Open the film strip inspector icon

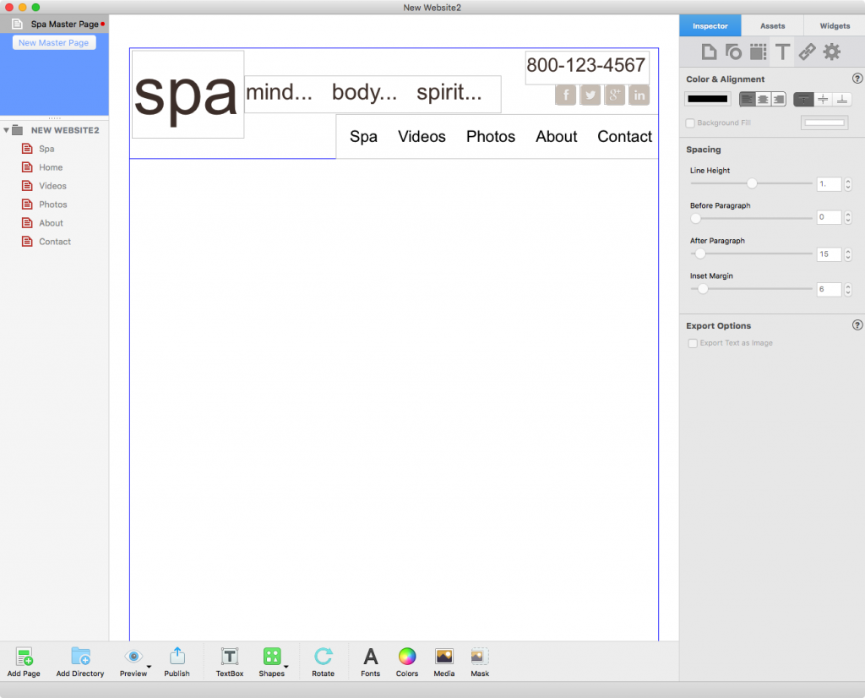[758, 52]
